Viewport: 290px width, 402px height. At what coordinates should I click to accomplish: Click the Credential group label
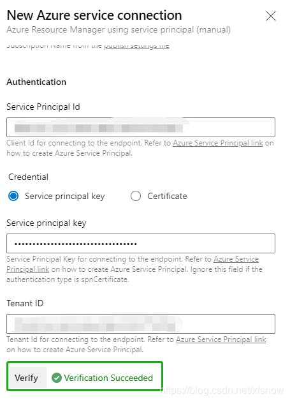click(28, 177)
